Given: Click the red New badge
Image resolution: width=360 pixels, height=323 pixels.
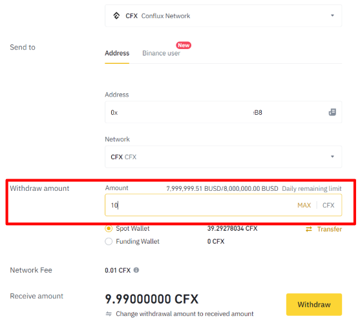Looking at the screenshot, I should pos(184,45).
